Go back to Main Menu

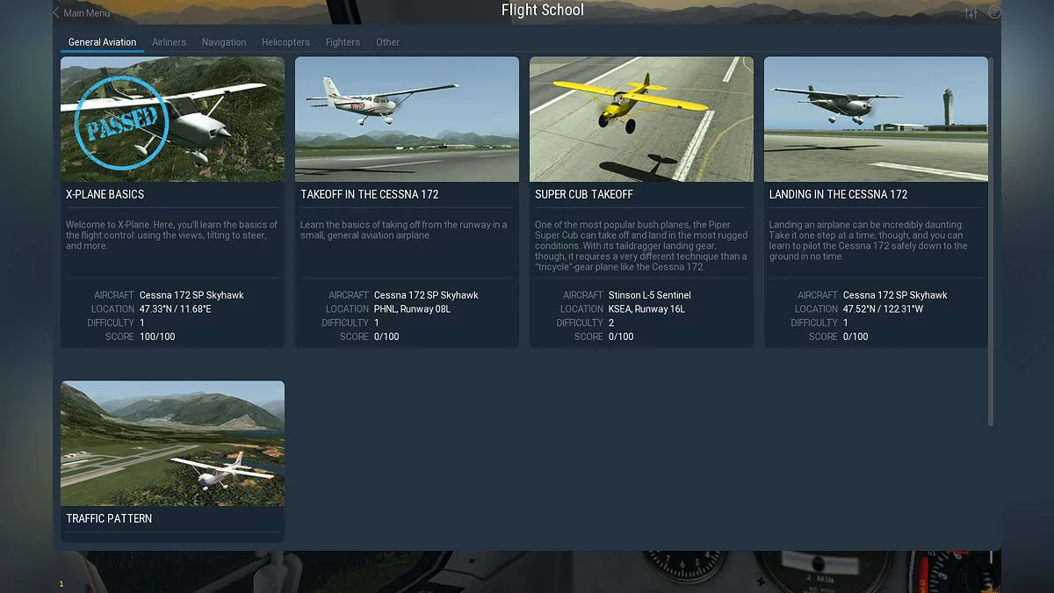(x=86, y=13)
